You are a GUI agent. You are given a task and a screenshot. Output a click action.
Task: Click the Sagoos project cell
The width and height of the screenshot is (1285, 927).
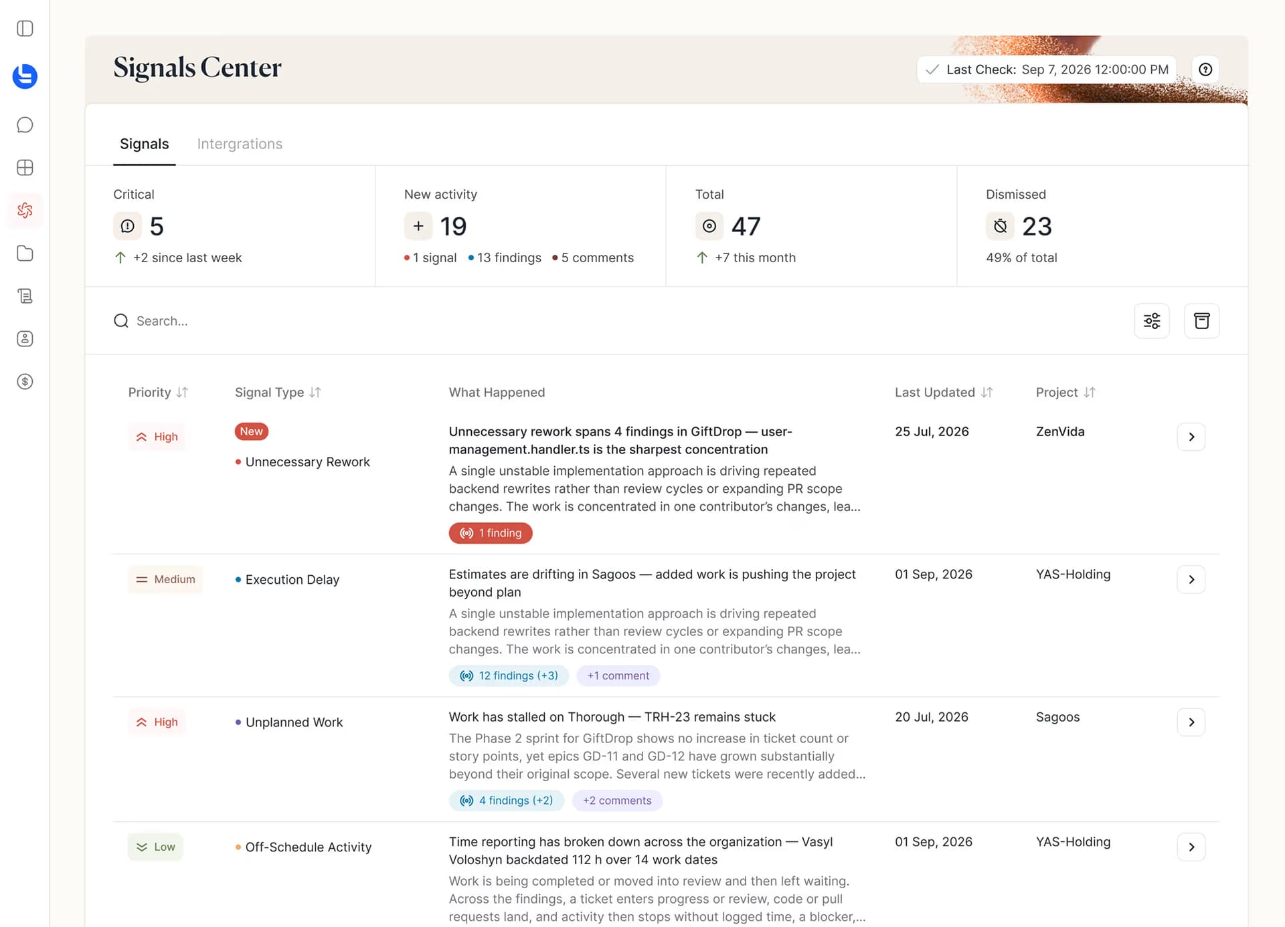(x=1057, y=717)
